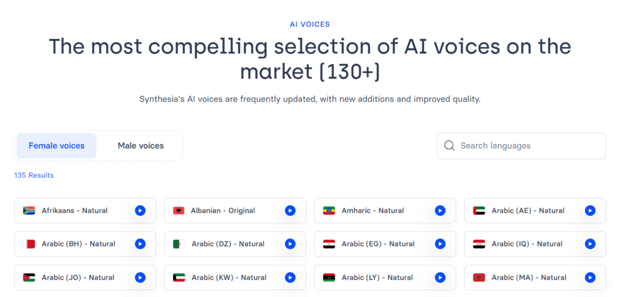Play the Arabic (EG) voice sample
Screen dimensions: 624x297
pyautogui.click(x=440, y=244)
